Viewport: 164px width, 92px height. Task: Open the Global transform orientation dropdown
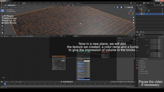[60, 5]
